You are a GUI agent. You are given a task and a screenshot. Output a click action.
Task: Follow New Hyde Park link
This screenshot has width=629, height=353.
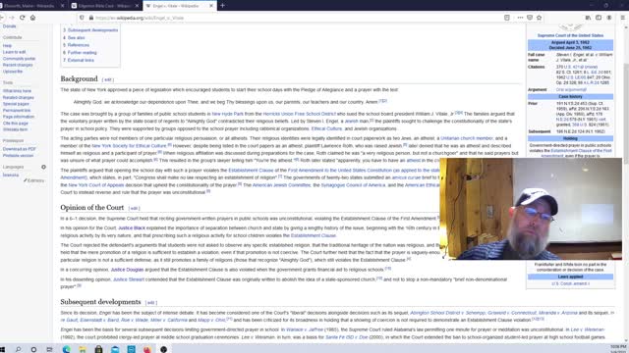click(227, 114)
